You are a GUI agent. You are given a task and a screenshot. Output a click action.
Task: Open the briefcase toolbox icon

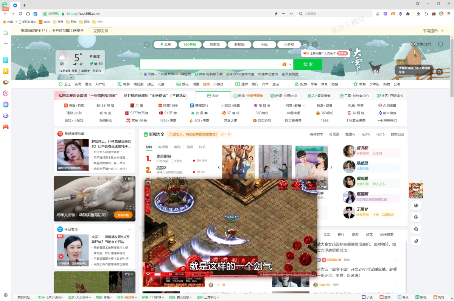434,14
